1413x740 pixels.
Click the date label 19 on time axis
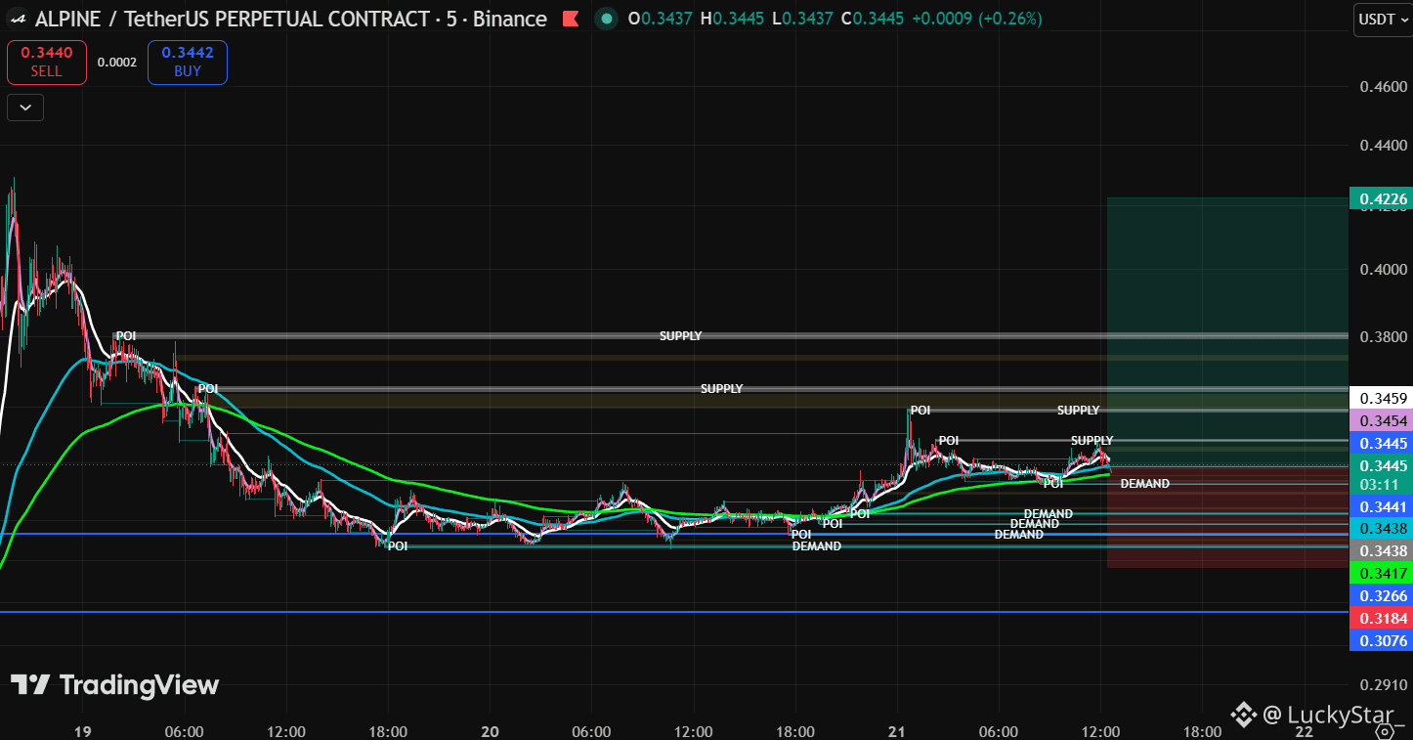82,731
